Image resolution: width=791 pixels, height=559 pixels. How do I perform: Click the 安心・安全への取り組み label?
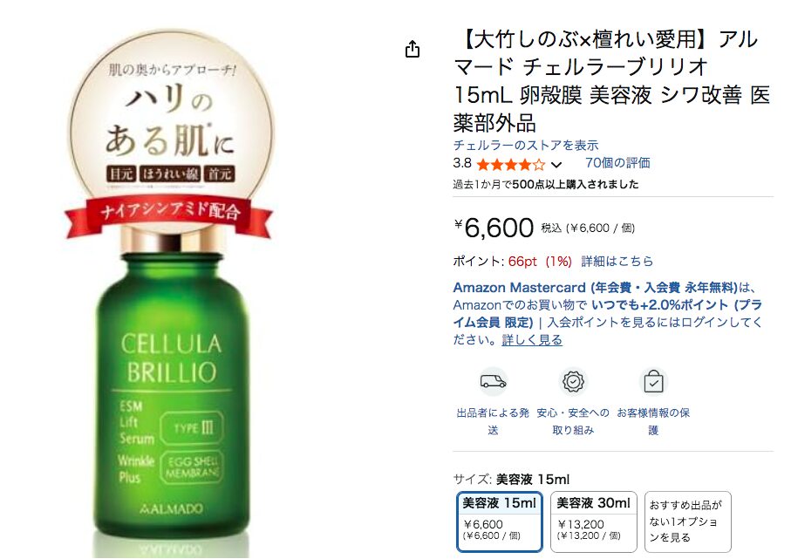coord(573,421)
